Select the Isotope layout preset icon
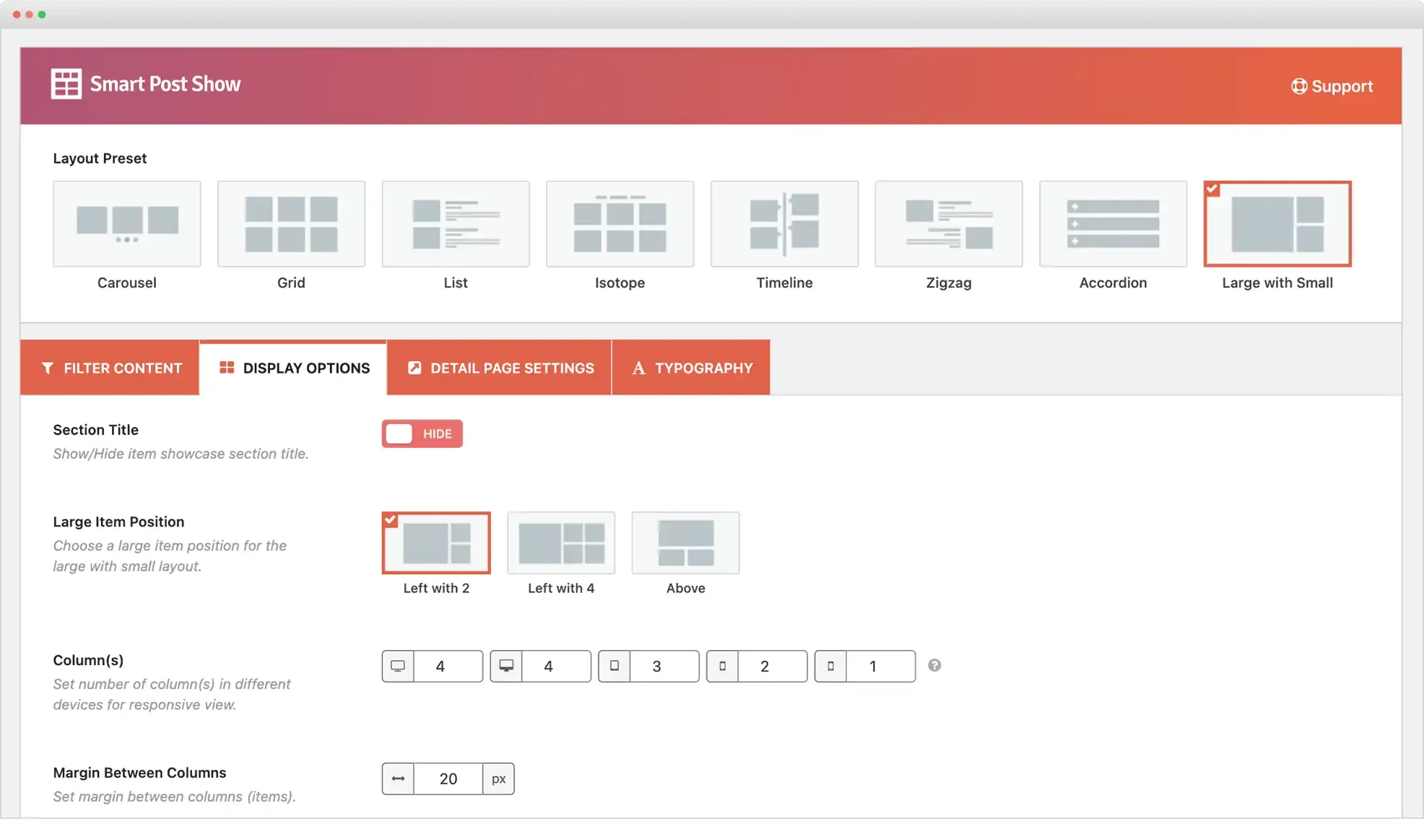 [x=620, y=223]
